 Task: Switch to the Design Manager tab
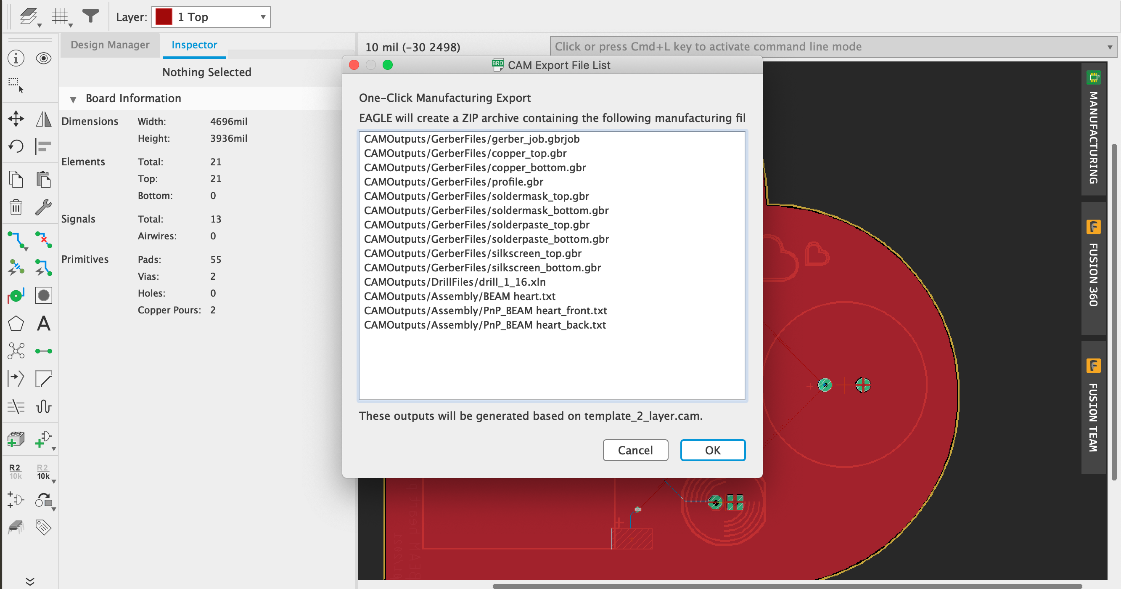(110, 45)
